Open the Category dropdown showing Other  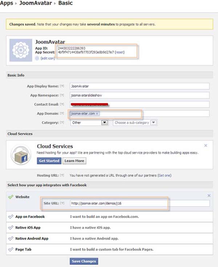pos(89,123)
